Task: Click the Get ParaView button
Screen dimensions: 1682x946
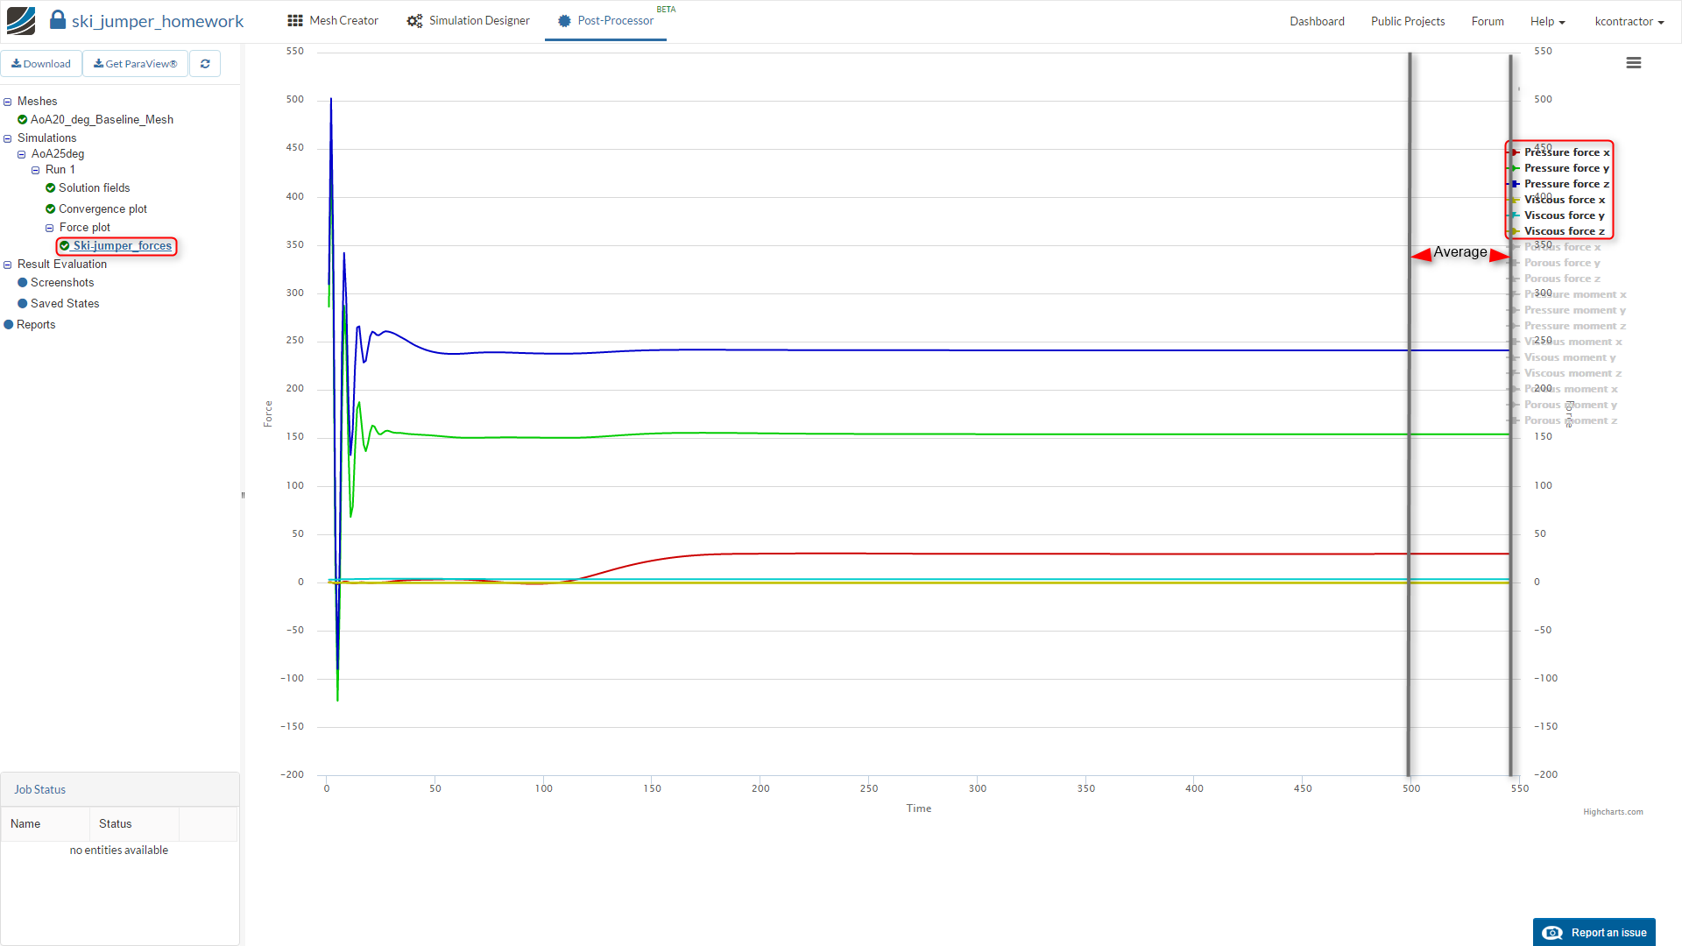Action: pyautogui.click(x=135, y=64)
